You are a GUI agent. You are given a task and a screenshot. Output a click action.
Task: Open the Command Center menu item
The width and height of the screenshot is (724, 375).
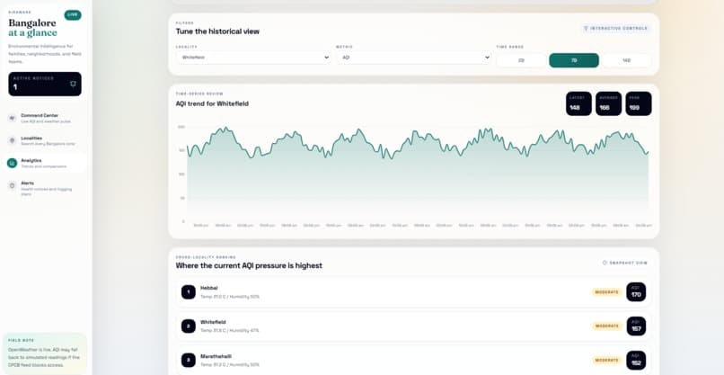pos(45,118)
